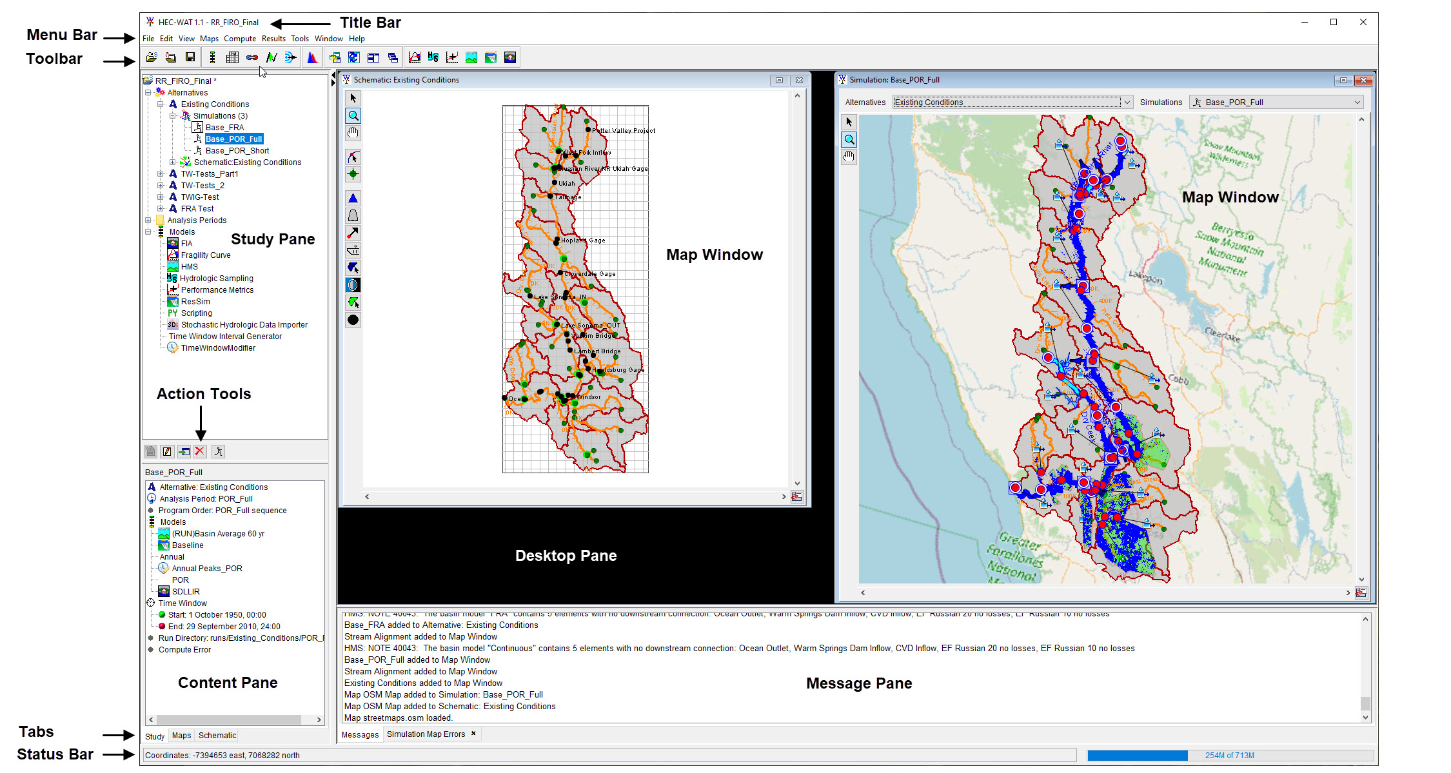
Task: Click the HMS landscape icon in toolbar
Action: [471, 58]
